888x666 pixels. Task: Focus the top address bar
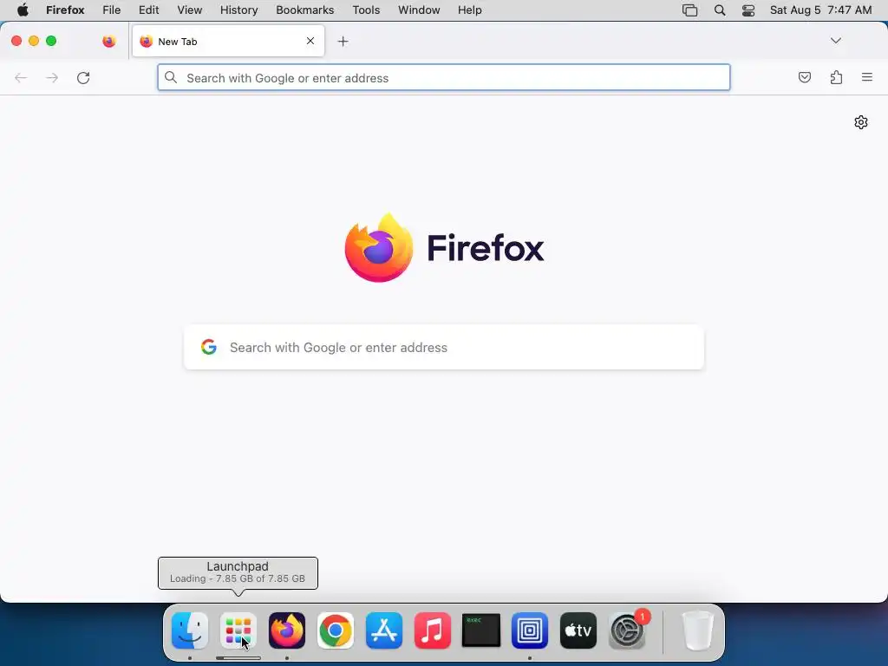pyautogui.click(x=444, y=77)
